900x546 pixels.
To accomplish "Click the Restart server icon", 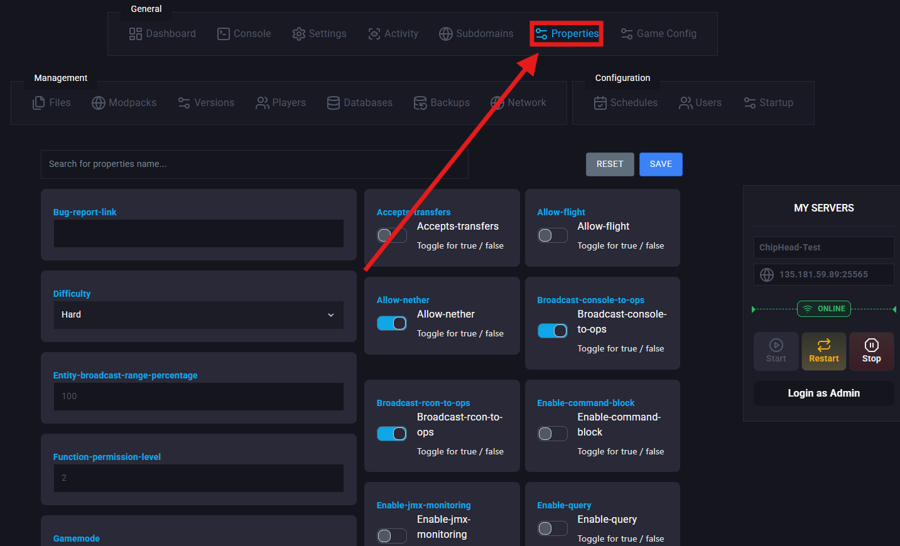I will tap(823, 345).
